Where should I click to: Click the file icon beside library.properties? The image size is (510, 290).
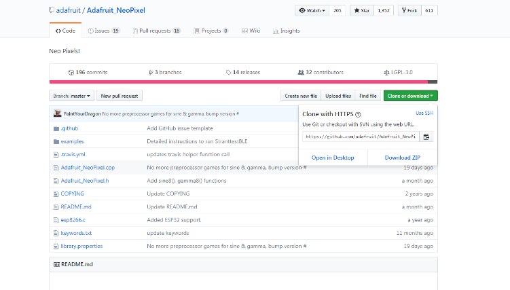[x=56, y=246]
